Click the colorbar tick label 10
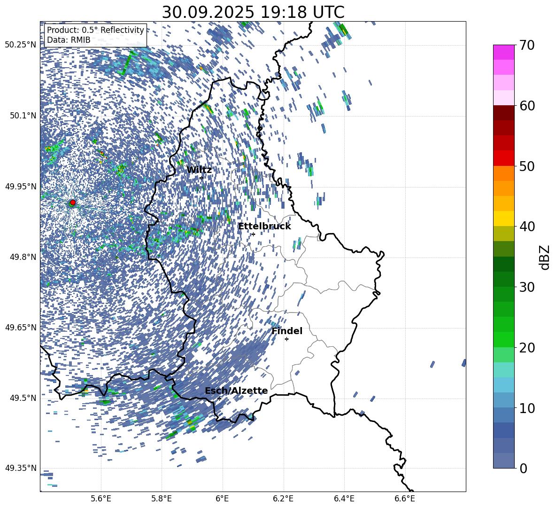 tap(527, 408)
